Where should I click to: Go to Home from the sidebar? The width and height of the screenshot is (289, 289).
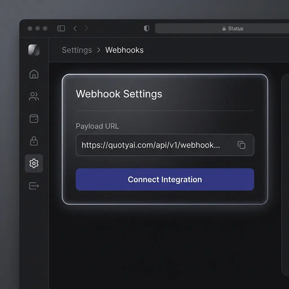(x=34, y=74)
